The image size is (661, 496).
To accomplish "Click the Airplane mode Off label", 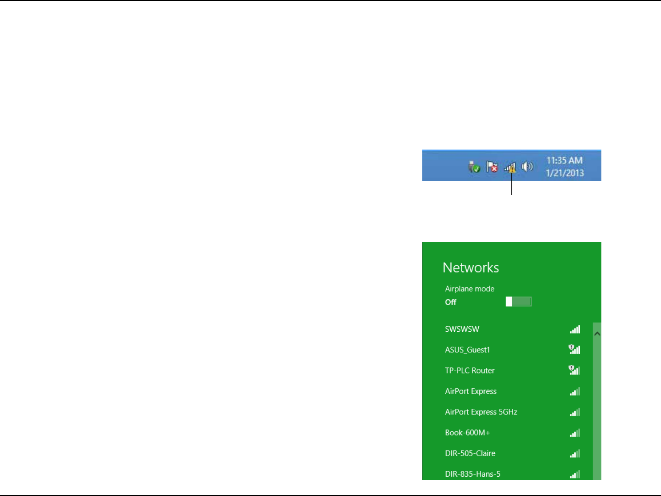I will point(450,302).
